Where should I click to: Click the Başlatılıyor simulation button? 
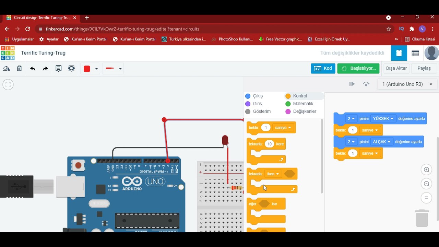358,69
